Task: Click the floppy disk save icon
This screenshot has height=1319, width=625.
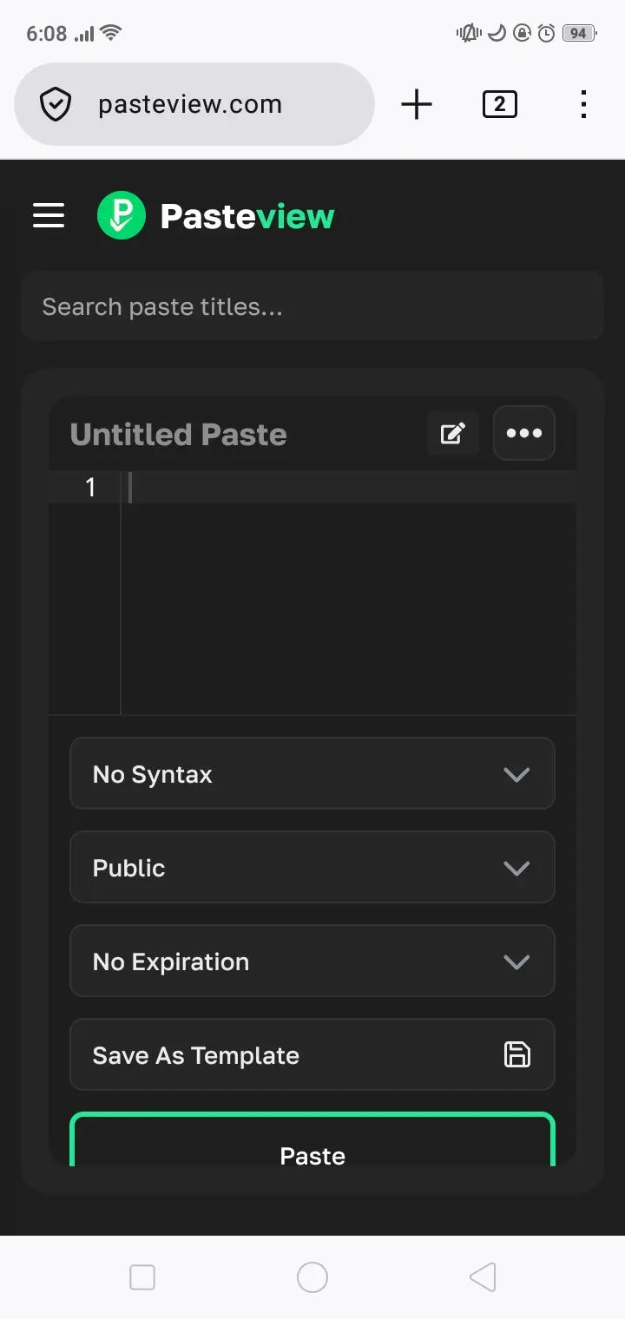Action: coord(517,1054)
